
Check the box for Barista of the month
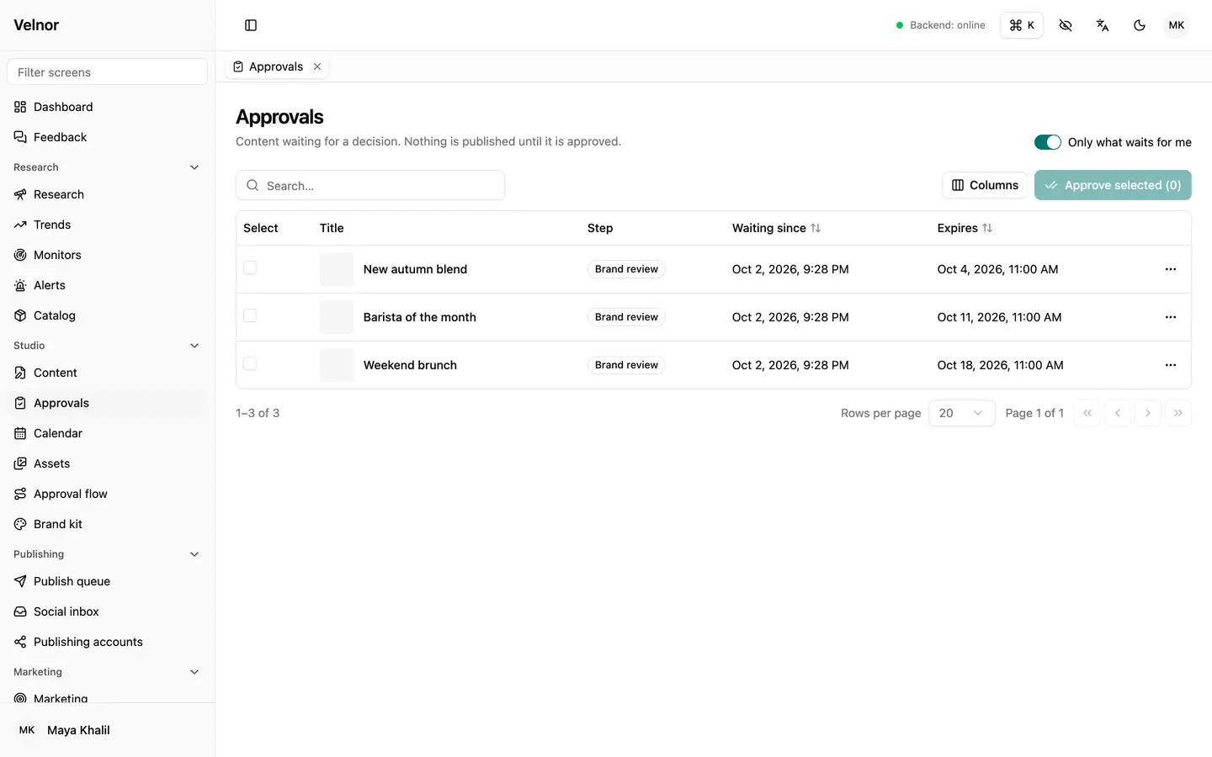point(250,315)
